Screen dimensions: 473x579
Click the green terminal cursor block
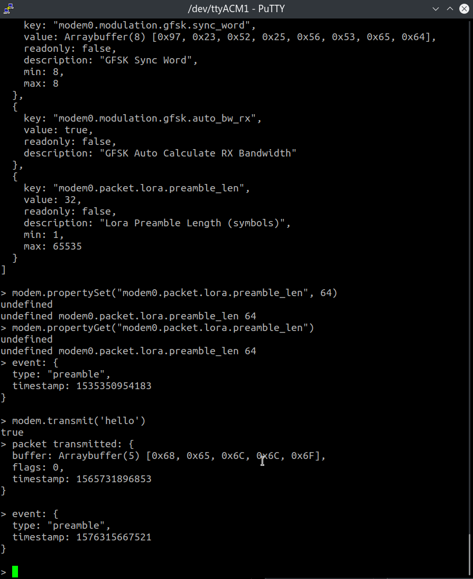pyautogui.click(x=15, y=572)
